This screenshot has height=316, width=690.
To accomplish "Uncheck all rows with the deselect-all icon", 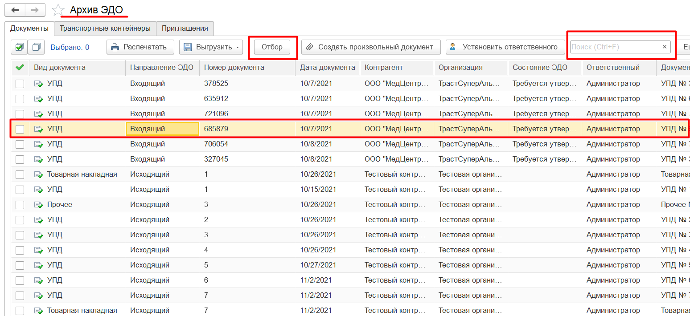I will [x=37, y=47].
